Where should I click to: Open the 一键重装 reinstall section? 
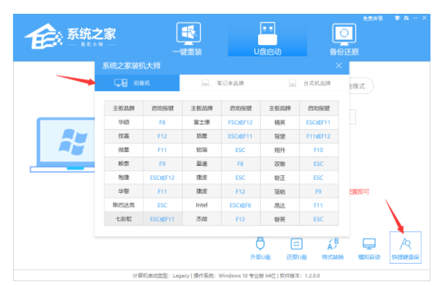point(188,39)
